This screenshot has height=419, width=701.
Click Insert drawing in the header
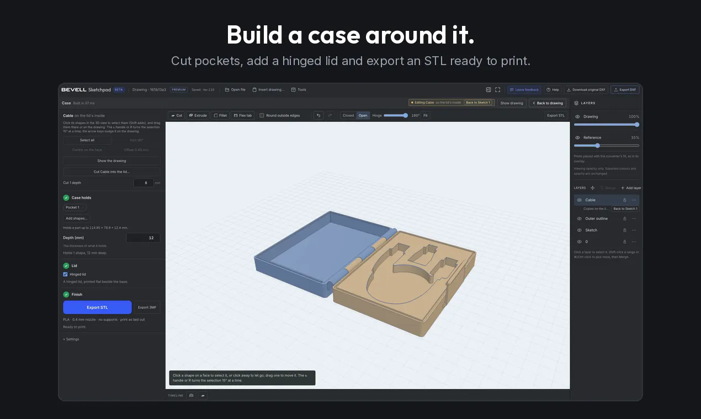[x=268, y=89]
